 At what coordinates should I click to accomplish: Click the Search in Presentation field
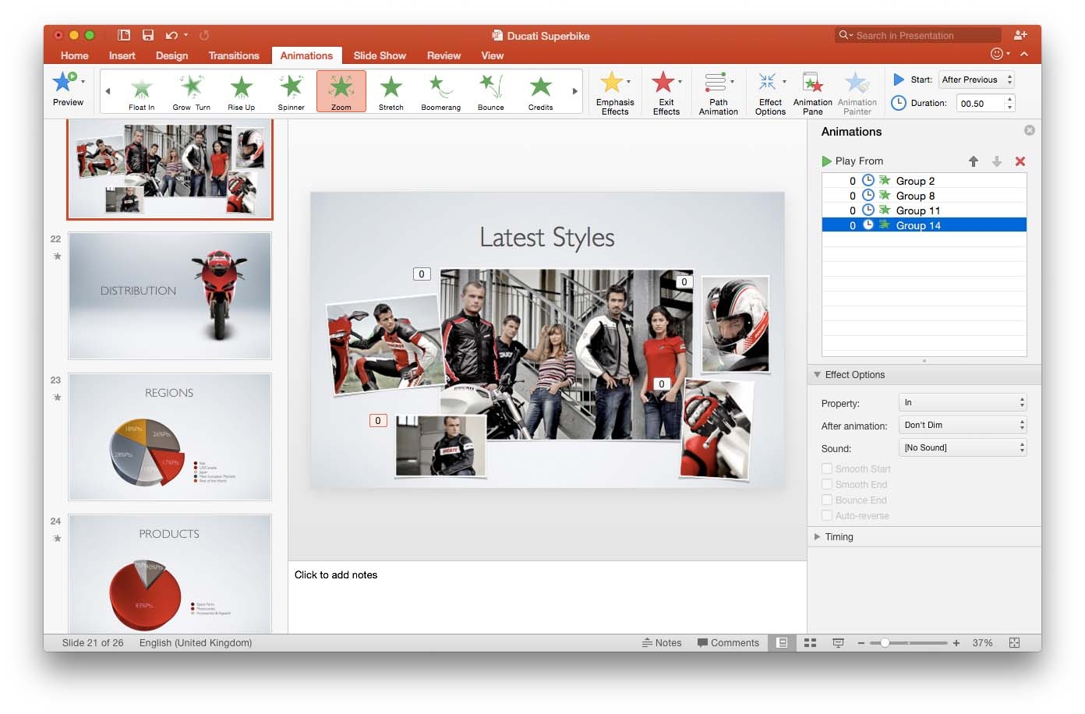coord(918,35)
